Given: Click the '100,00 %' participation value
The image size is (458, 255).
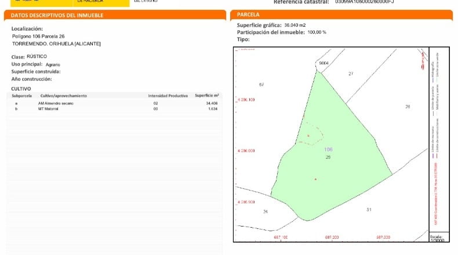Looking at the screenshot, I should click(317, 32).
